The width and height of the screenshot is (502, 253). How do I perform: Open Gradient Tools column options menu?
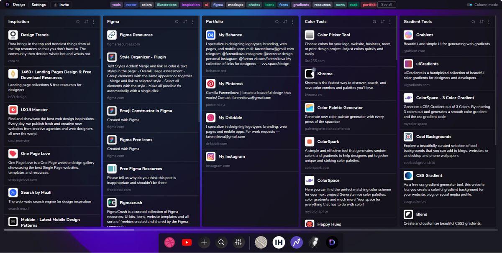pos(489,22)
